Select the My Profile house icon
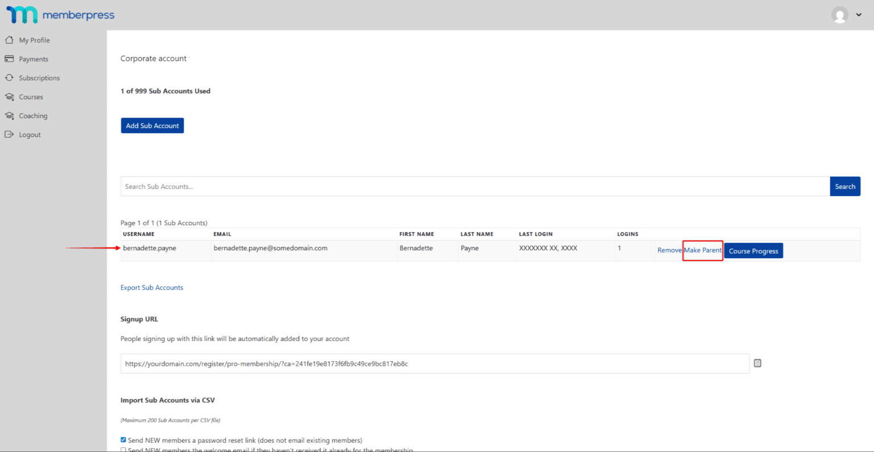The image size is (874, 452). coord(9,39)
